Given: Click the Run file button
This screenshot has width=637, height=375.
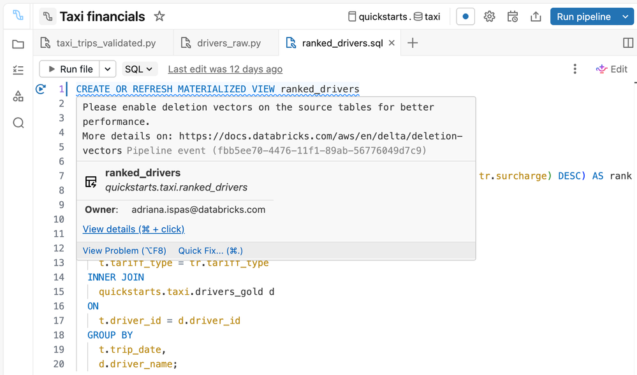Looking at the screenshot, I should point(70,69).
